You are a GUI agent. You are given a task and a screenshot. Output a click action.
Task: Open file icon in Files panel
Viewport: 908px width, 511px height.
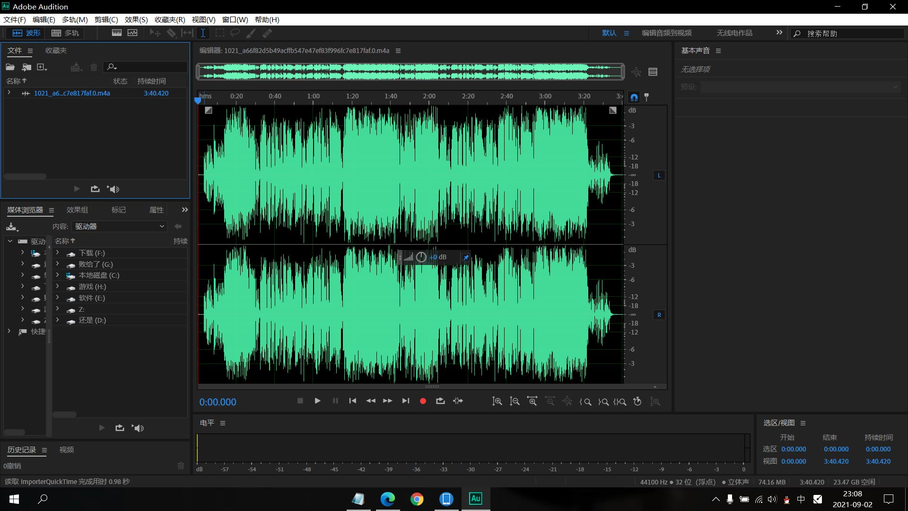coord(10,67)
